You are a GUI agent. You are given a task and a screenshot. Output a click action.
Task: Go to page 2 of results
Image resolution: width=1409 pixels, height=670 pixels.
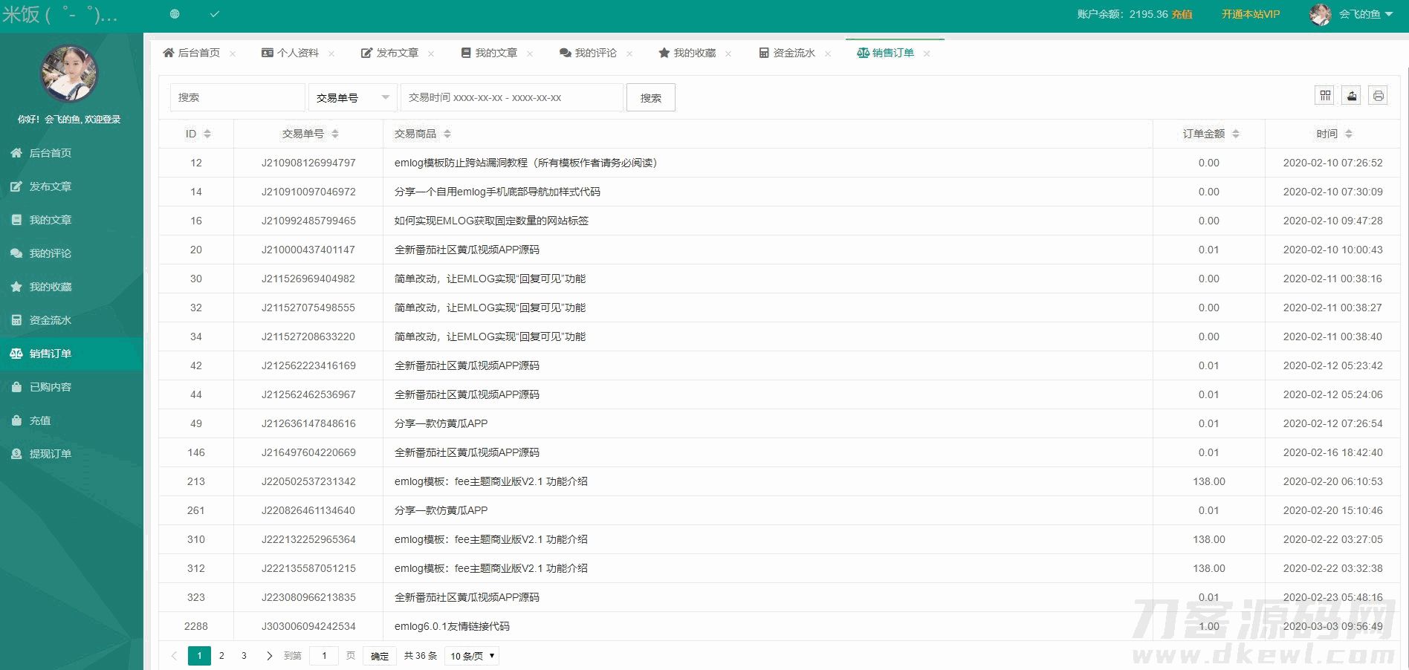(221, 656)
